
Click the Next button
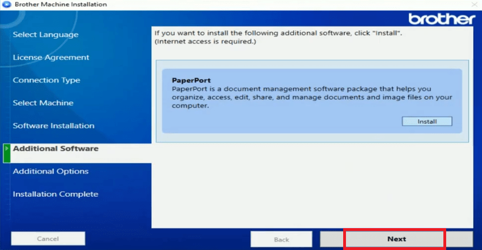(396, 239)
